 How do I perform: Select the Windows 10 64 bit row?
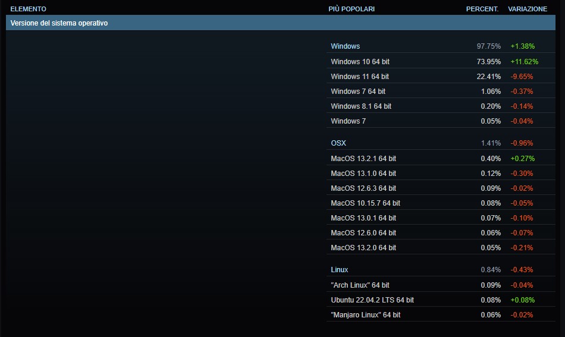coord(441,62)
